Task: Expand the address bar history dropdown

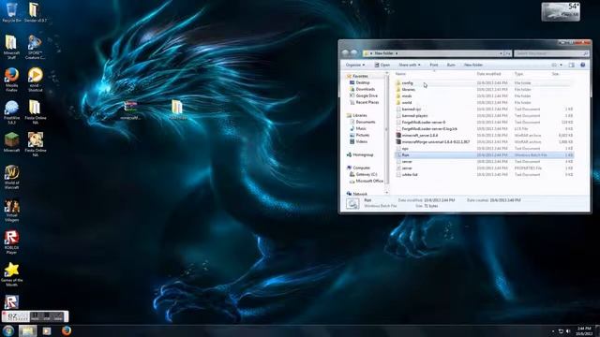Action: pyautogui.click(x=501, y=53)
